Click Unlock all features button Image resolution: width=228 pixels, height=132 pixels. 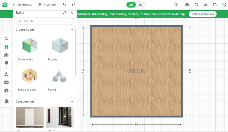(203, 14)
